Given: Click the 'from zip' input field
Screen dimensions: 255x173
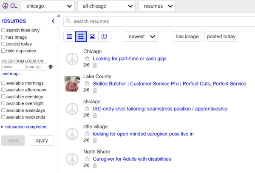Looking at the screenshot, I should tap(36, 67).
